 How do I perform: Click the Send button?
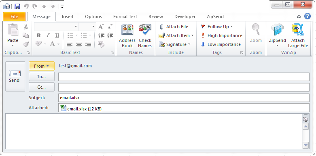15,76
